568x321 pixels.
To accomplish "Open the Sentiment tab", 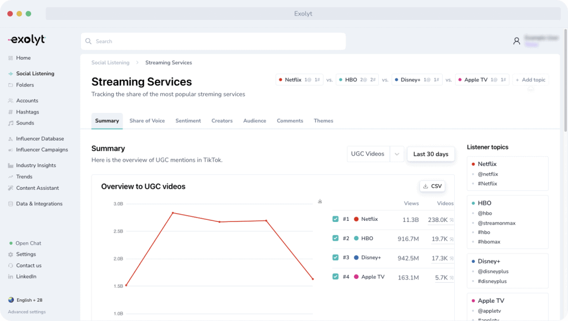I will click(x=188, y=121).
